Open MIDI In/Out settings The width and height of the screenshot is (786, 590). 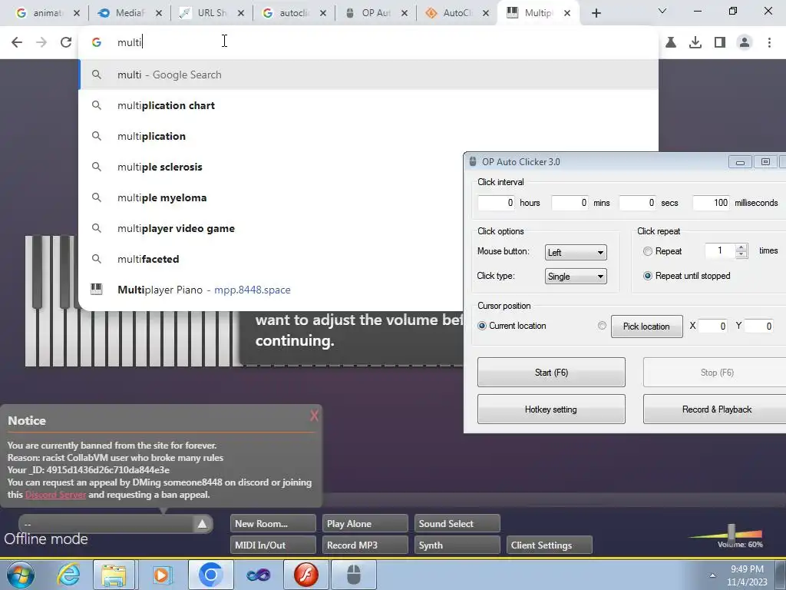tap(273, 545)
